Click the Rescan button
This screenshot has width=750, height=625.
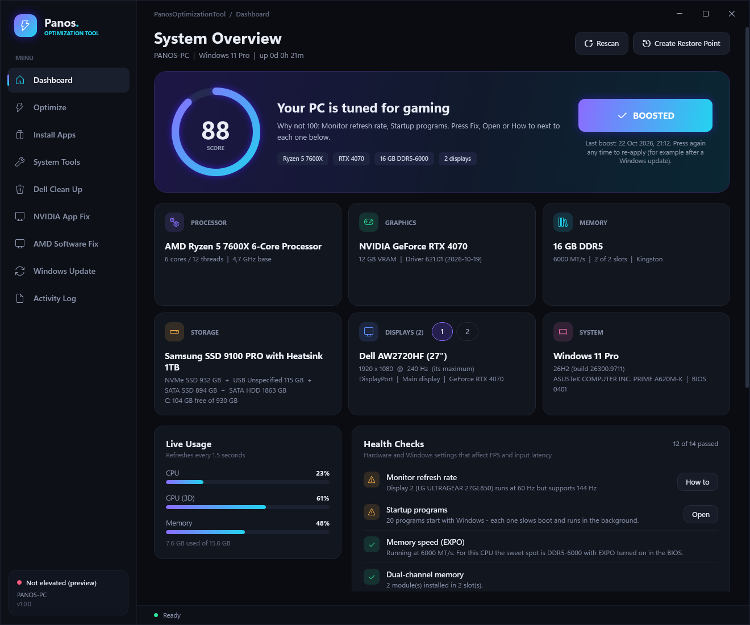click(x=602, y=43)
